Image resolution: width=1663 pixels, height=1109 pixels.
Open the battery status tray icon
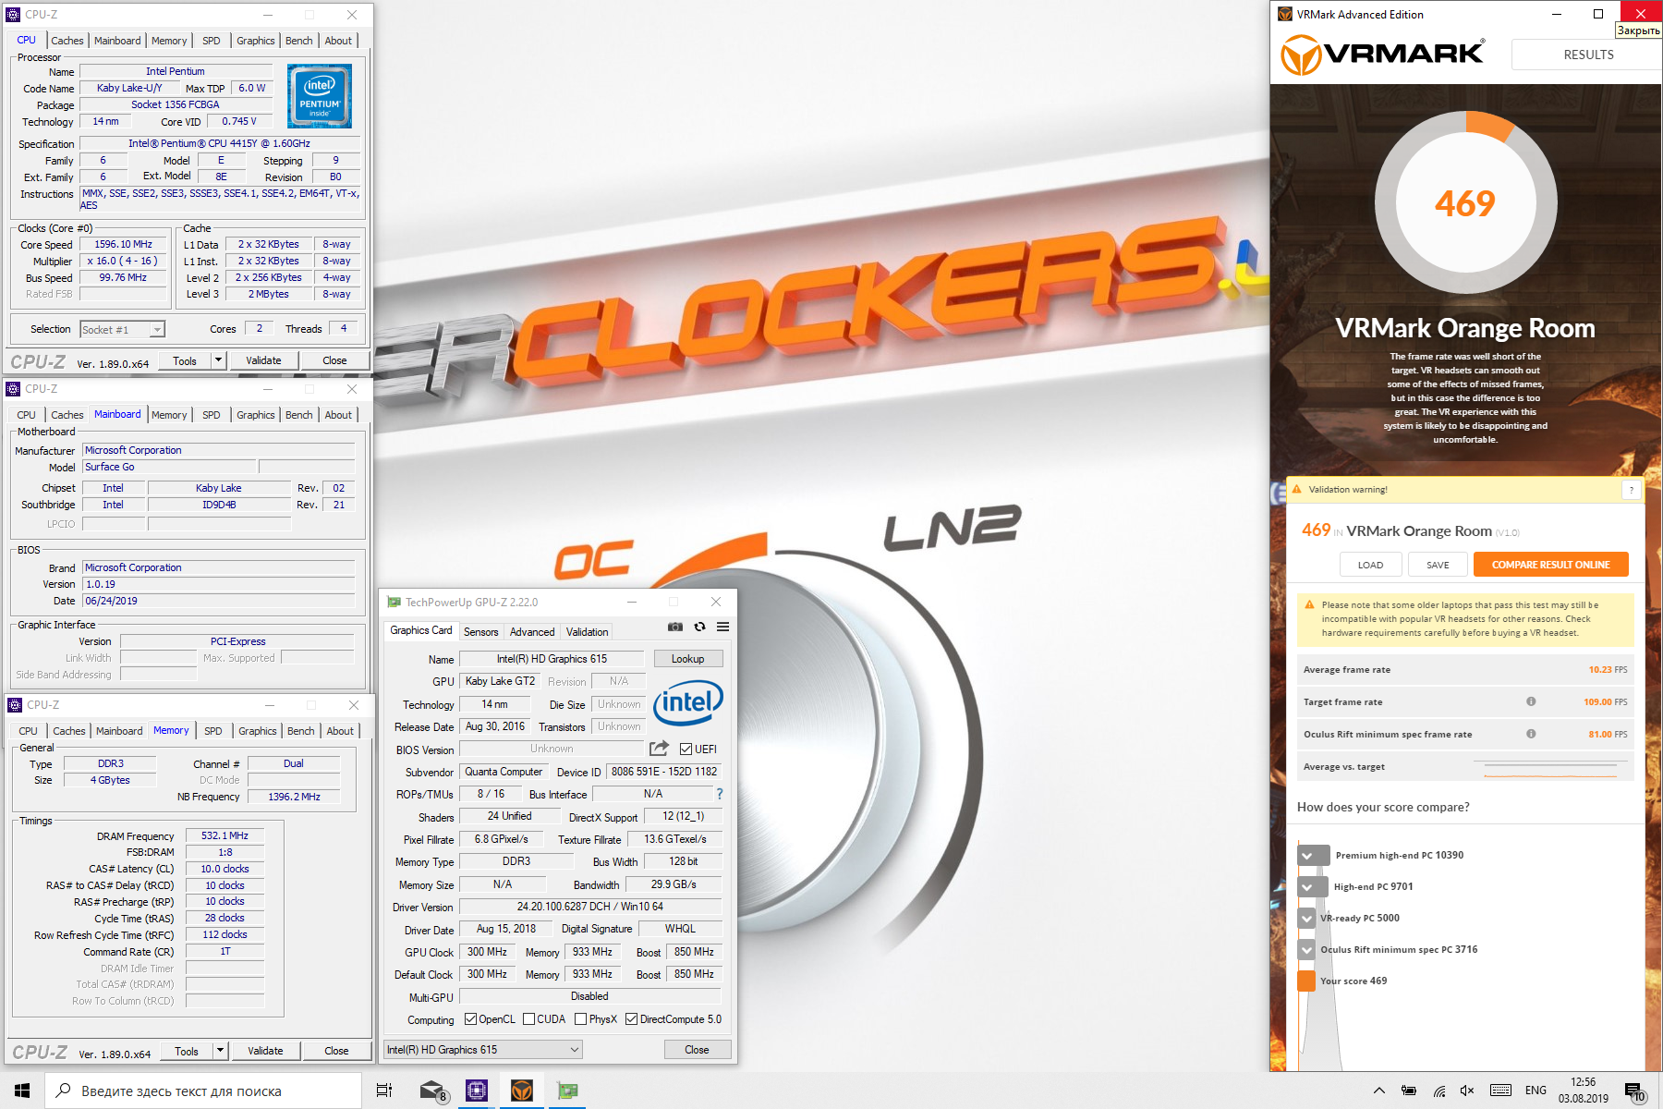(1409, 1091)
